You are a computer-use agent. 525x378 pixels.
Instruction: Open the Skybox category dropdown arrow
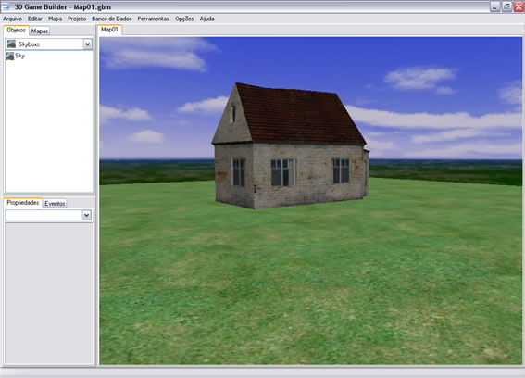(x=87, y=44)
